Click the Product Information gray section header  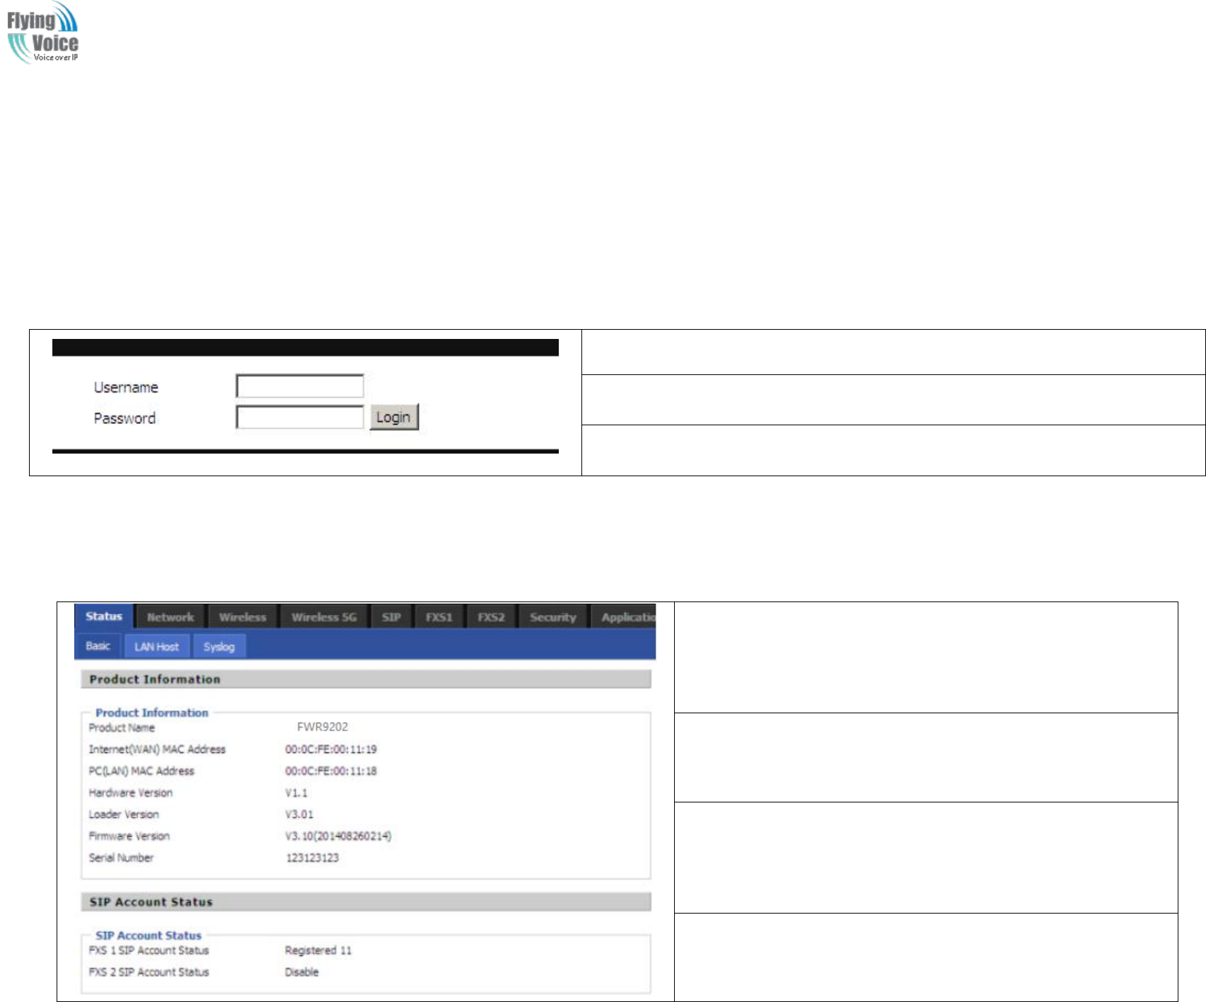tap(366, 679)
